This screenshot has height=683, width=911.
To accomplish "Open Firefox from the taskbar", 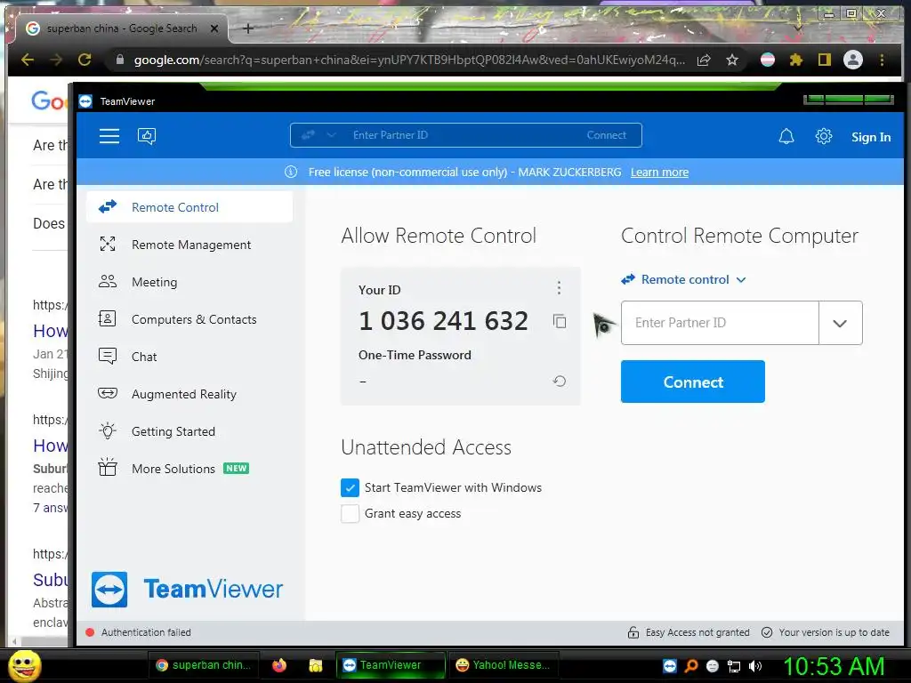I will click(279, 665).
